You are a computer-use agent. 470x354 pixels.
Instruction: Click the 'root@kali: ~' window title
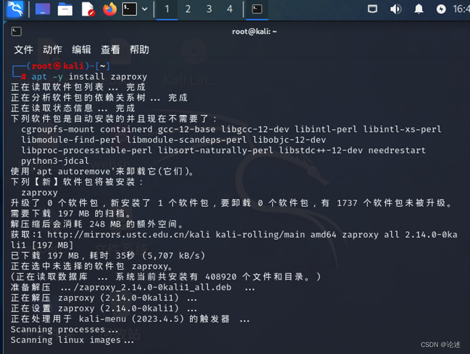pyautogui.click(x=254, y=31)
